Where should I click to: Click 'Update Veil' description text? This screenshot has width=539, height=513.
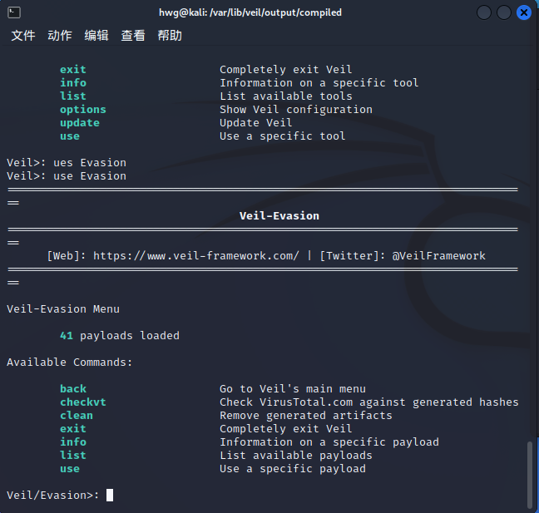point(255,123)
